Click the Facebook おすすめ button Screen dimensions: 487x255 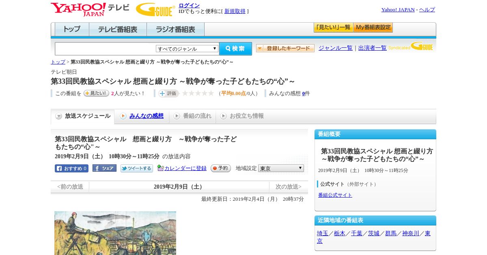71,168
